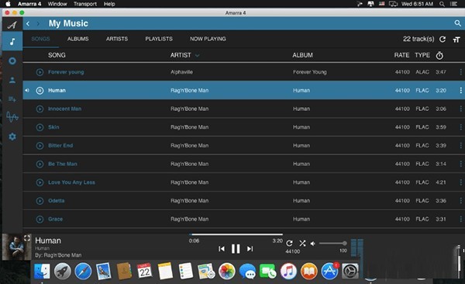Mute the volume speaker icon
The height and width of the screenshot is (284, 465).
click(313, 244)
